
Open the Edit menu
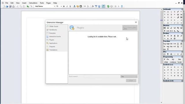[x=12, y=3]
